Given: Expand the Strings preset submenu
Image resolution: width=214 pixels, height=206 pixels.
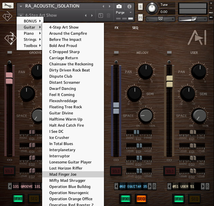Looking at the screenshot, I should pos(30,39).
